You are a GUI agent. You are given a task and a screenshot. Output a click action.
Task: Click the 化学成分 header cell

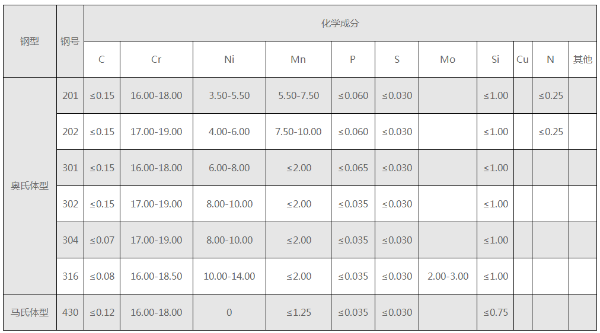point(340,24)
